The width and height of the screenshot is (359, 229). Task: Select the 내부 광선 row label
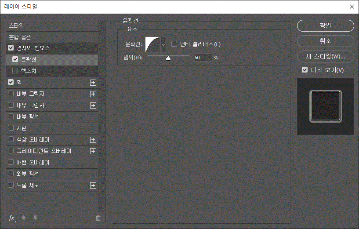pos(28,116)
